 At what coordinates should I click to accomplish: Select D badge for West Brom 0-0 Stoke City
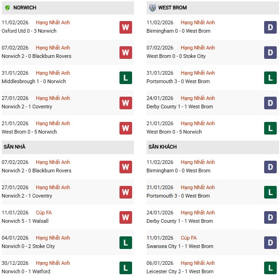(270, 52)
